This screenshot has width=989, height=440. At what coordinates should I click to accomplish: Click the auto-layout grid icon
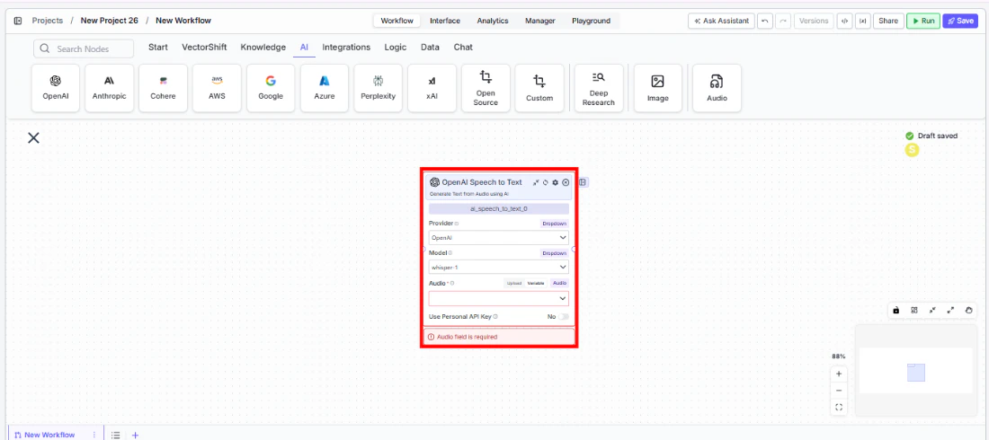click(x=914, y=310)
